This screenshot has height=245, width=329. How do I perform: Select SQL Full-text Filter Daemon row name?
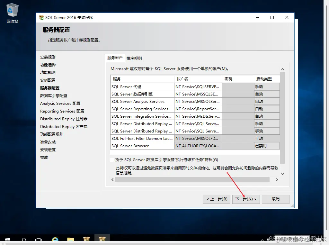pos(142,138)
